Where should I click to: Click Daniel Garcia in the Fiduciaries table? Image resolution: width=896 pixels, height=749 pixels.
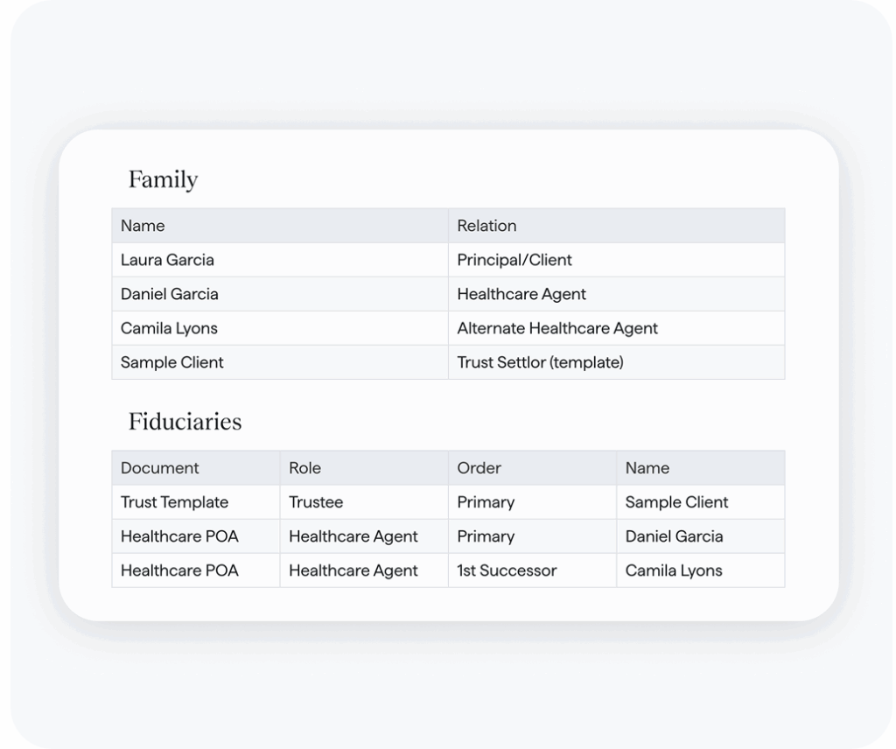[x=701, y=536]
